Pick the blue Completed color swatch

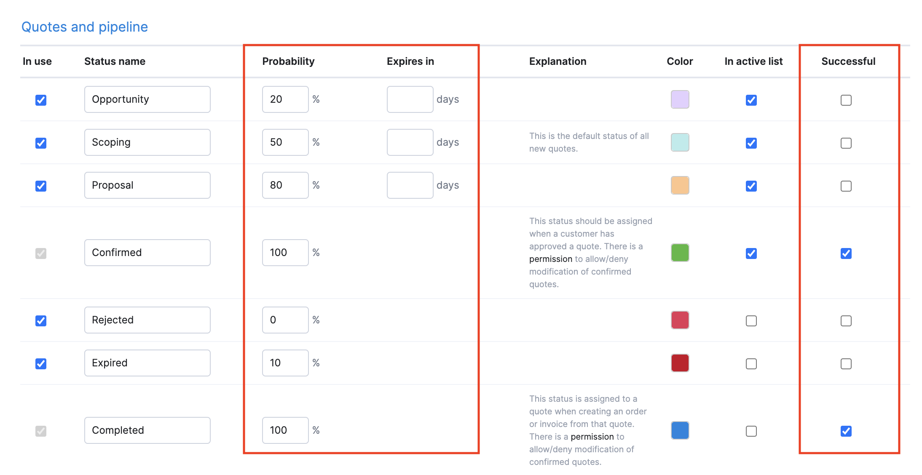click(x=680, y=430)
